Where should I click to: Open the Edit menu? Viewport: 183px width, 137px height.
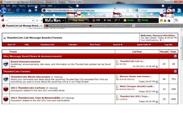tap(8, 6)
